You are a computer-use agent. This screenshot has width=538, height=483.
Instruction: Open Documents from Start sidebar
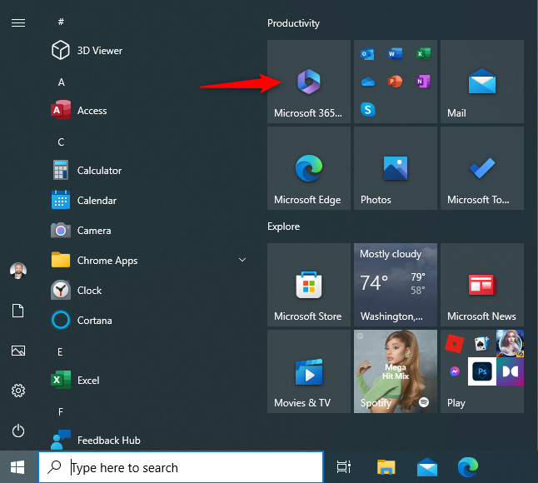[x=18, y=311]
